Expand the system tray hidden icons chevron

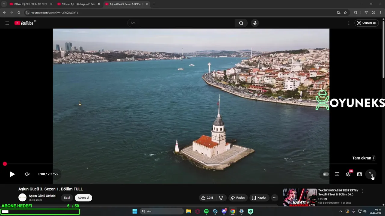tap(340, 211)
